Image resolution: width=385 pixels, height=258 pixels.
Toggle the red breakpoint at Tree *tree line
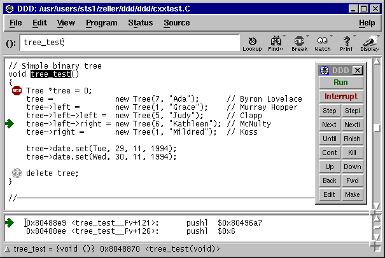pos(17,91)
